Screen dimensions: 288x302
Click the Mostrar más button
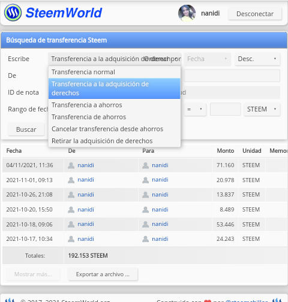[33, 274]
